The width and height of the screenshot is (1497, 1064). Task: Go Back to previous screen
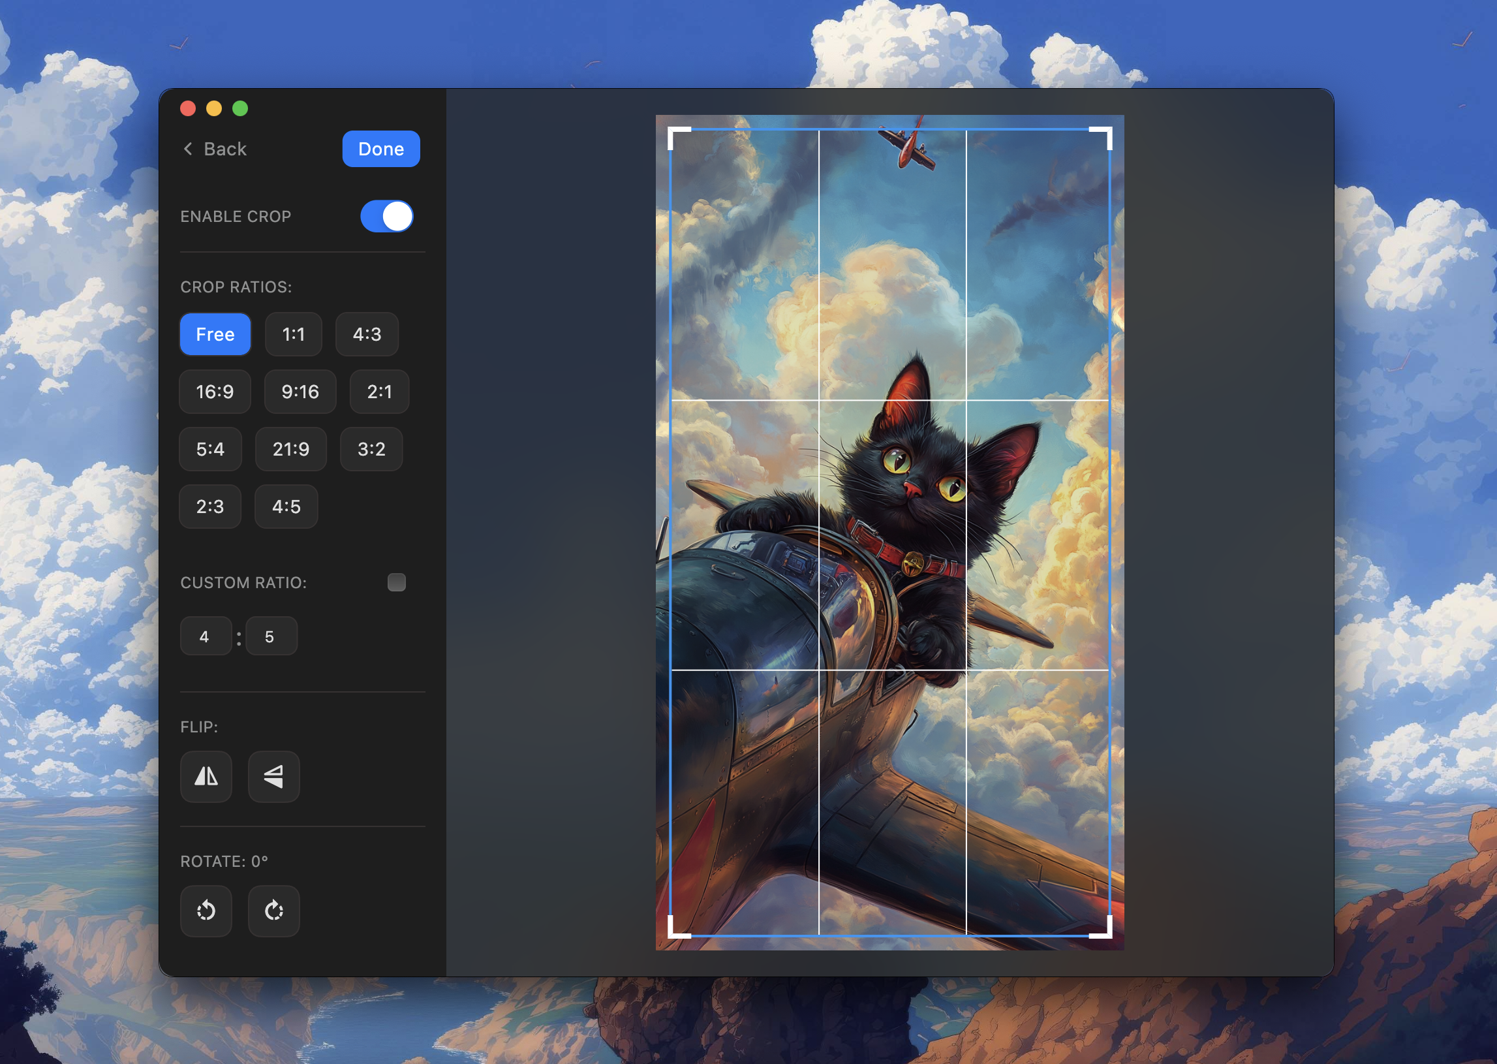pyautogui.click(x=215, y=149)
